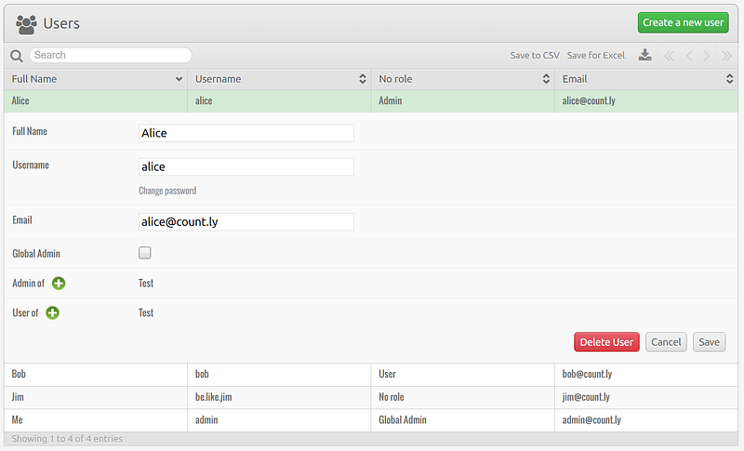Sort the Username column
Screen dimensions: 744x451
pos(362,79)
